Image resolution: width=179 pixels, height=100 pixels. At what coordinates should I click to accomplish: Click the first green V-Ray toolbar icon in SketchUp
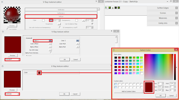(x=110, y=7)
